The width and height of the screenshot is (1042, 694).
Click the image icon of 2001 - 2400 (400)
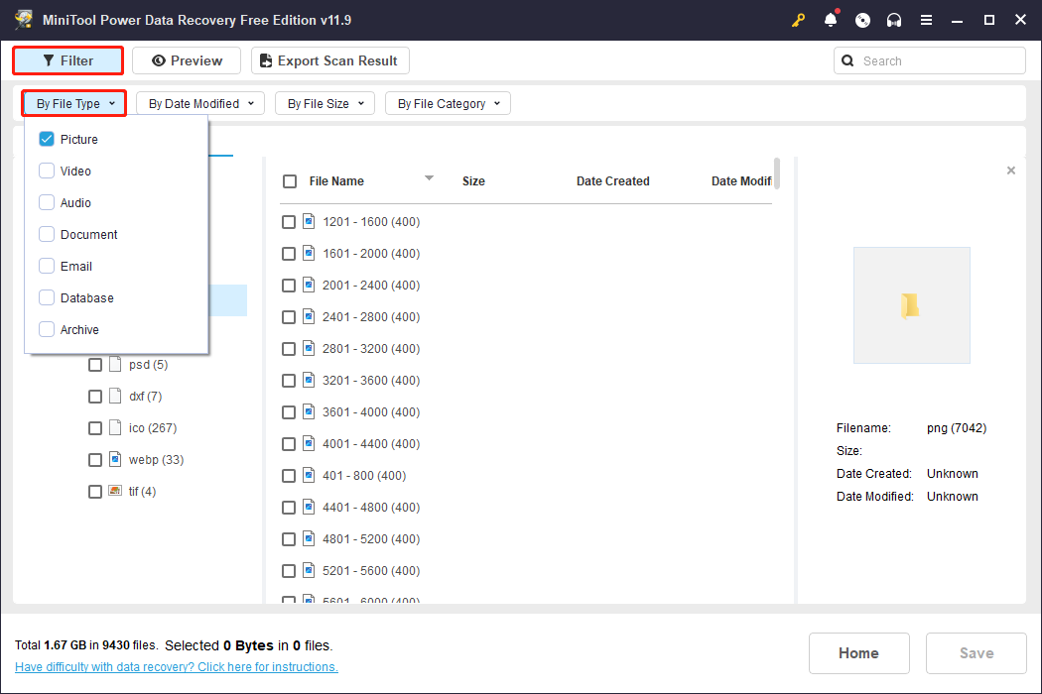tap(309, 285)
